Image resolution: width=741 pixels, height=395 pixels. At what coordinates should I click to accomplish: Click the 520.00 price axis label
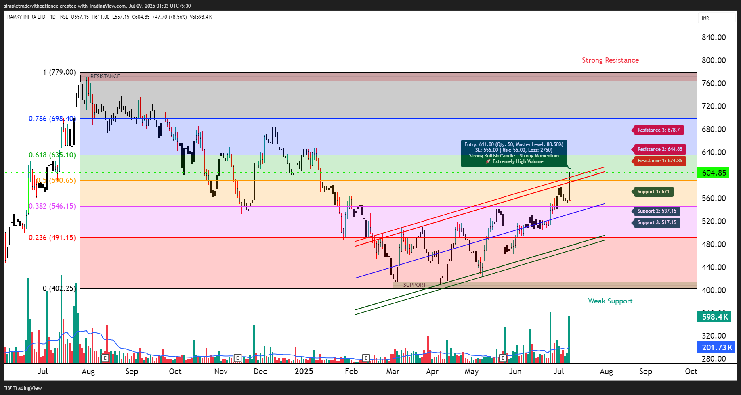[714, 221]
